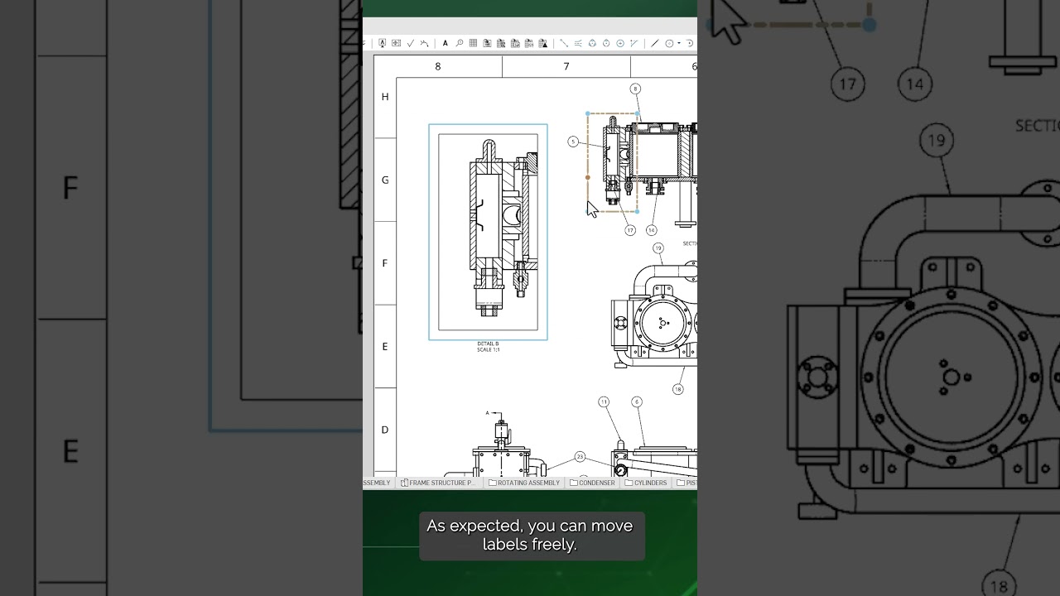Screen dimensions: 1060x596
Task: Select balloon number 5 next to section view
Action: point(573,142)
